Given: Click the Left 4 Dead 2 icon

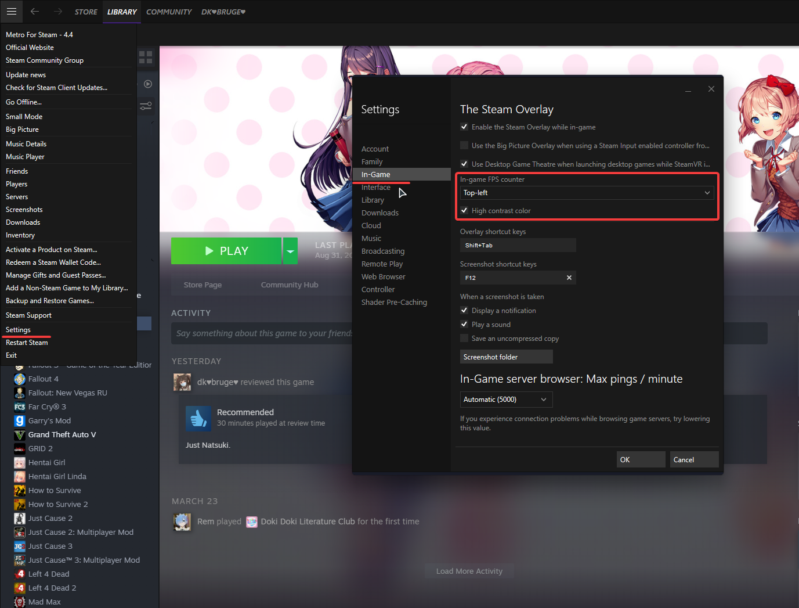Looking at the screenshot, I should (x=20, y=588).
